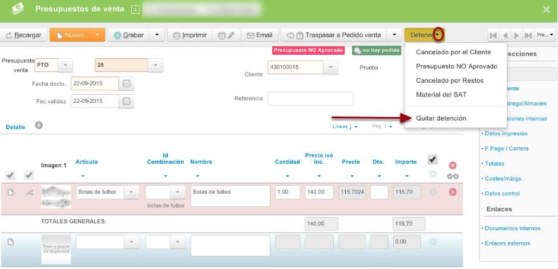
Task: Open the quote number 28 dropdown
Action: [x=156, y=66]
